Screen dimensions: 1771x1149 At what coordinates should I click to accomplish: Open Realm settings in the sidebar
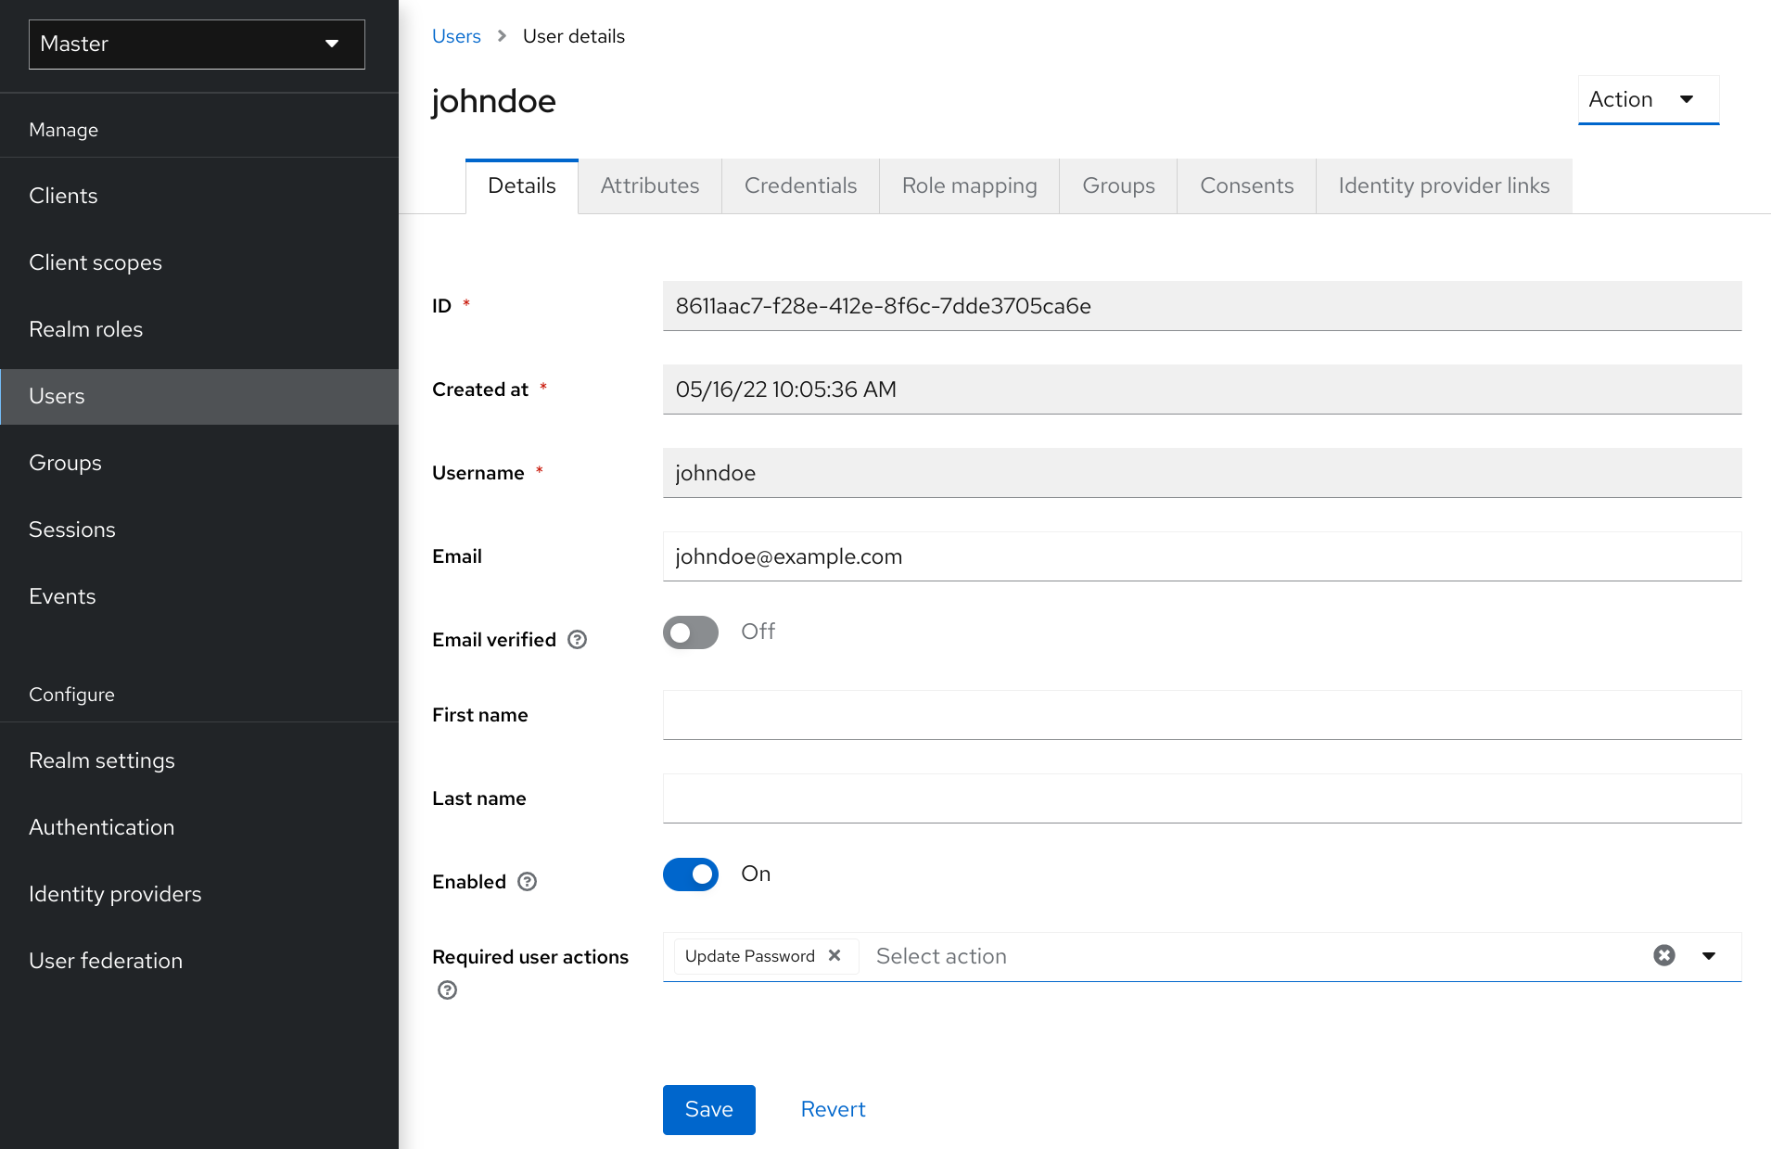[x=102, y=760]
